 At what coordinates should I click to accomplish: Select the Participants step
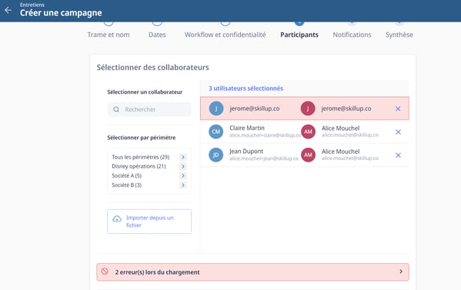299,35
